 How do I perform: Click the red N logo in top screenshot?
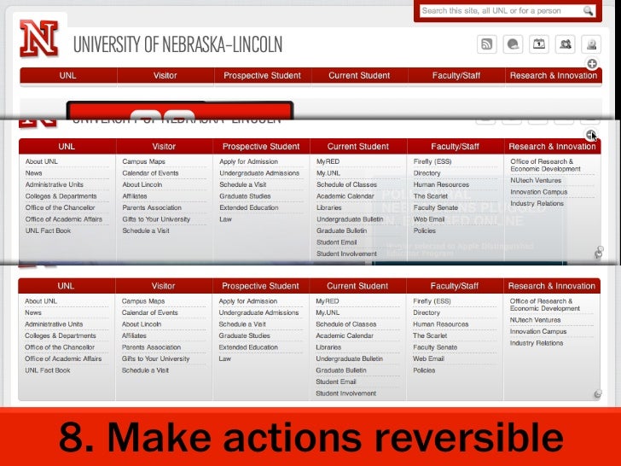click(x=39, y=38)
